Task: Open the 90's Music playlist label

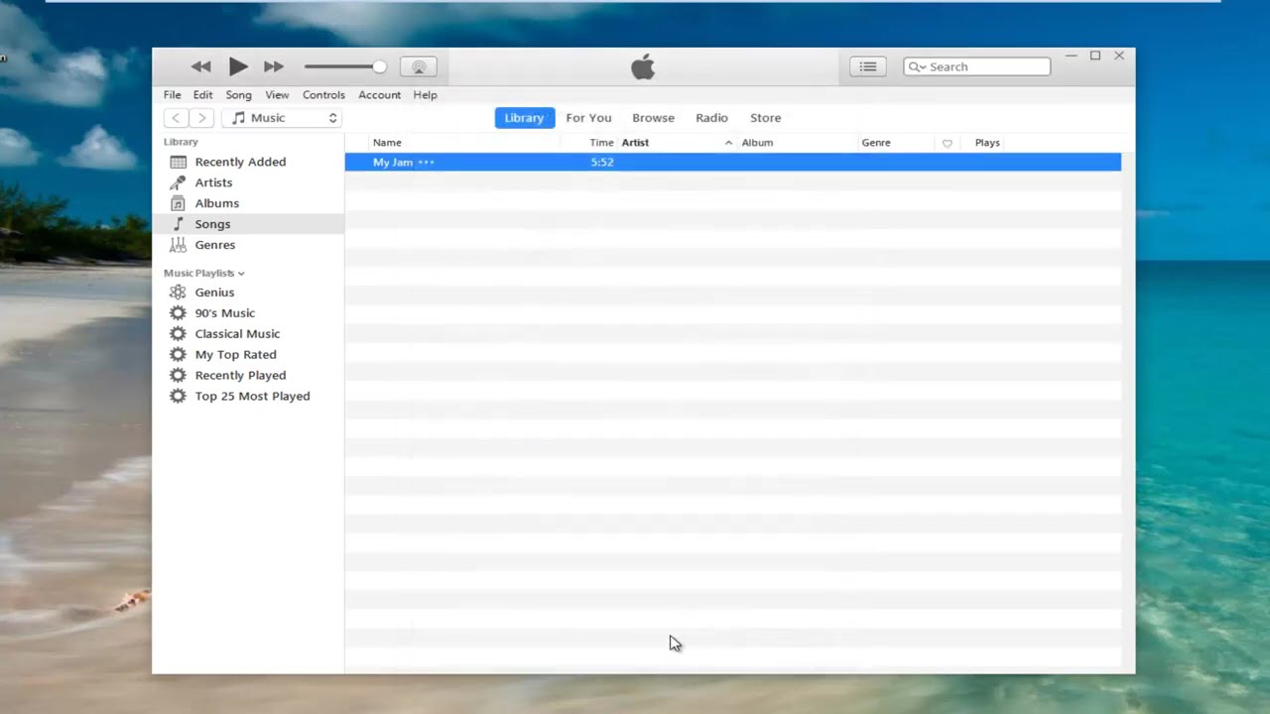Action: (x=224, y=313)
